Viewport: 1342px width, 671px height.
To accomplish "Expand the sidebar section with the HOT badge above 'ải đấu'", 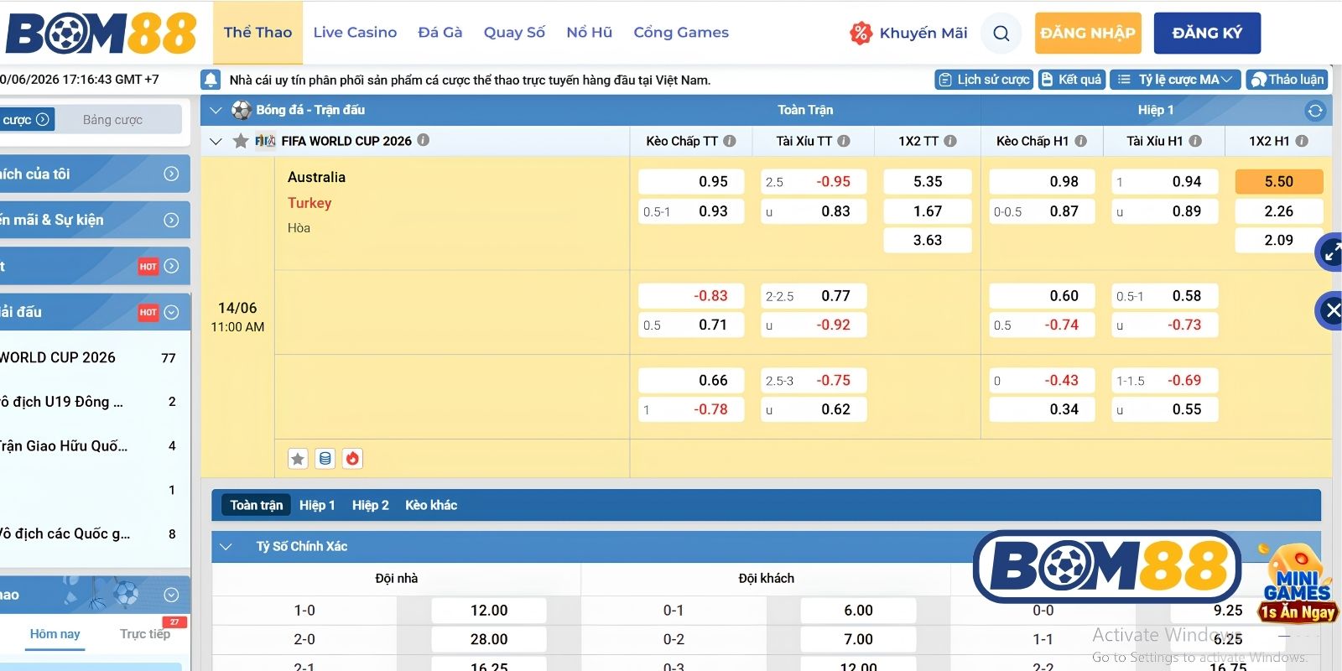I will pyautogui.click(x=171, y=266).
